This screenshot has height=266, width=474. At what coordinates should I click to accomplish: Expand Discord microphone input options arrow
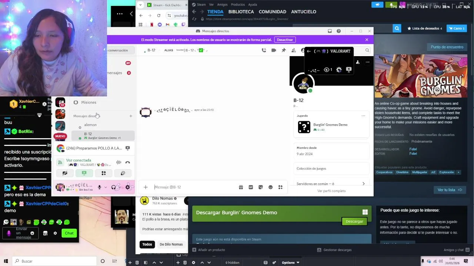click(x=106, y=187)
